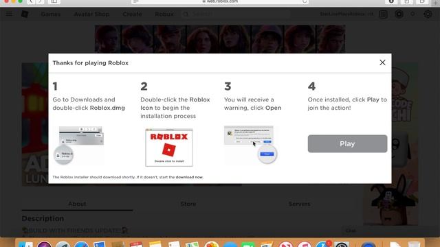The width and height of the screenshot is (440, 247).
Task: Toggle the Safari sidebar button
Action: [x=54, y=1]
